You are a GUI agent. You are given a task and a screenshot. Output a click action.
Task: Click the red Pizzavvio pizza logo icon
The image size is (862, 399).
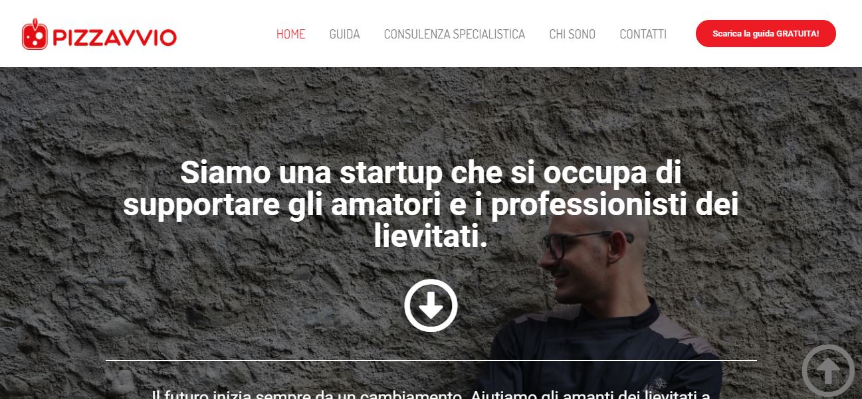click(x=35, y=35)
